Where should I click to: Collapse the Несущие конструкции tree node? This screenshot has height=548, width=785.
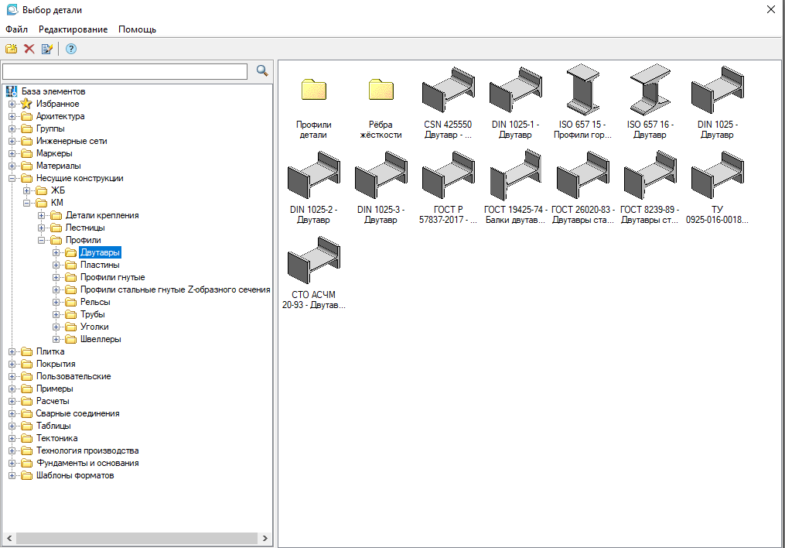(x=12, y=178)
